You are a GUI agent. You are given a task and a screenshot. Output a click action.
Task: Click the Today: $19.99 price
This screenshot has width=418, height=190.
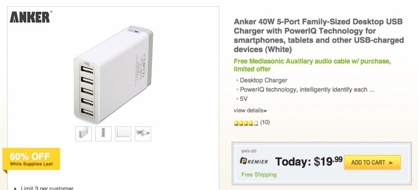coord(309,161)
